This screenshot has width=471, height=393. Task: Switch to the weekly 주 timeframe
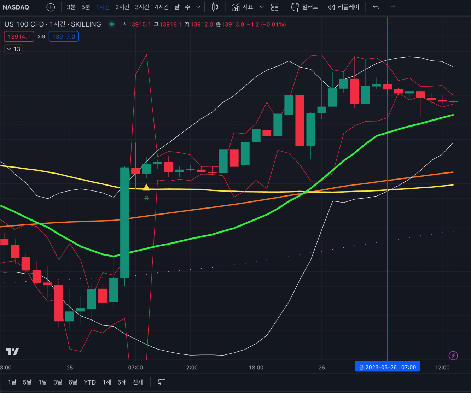click(187, 7)
